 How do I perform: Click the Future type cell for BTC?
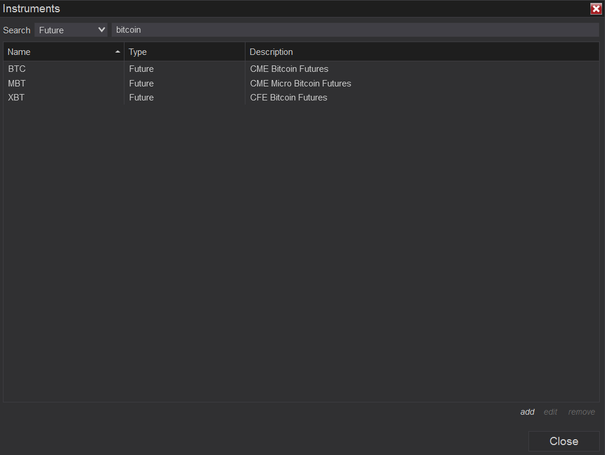point(141,69)
